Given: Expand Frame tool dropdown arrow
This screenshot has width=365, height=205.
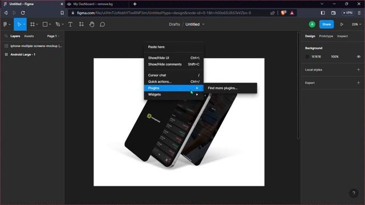Looking at the screenshot, I should tap(37, 24).
